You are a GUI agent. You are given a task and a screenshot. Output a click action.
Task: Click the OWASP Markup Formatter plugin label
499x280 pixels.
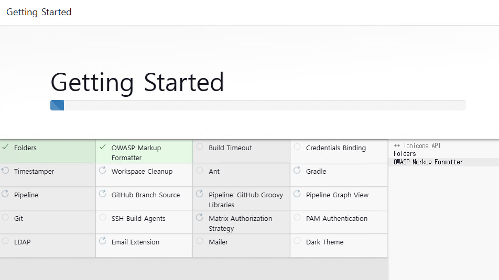click(x=136, y=152)
